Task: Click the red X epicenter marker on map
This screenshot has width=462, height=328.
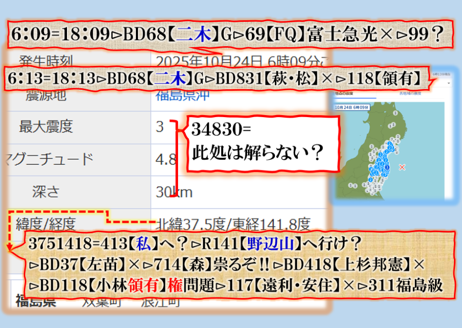Action: [x=402, y=167]
